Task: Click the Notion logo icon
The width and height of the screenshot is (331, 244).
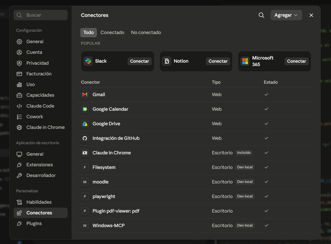Action: coord(167,61)
